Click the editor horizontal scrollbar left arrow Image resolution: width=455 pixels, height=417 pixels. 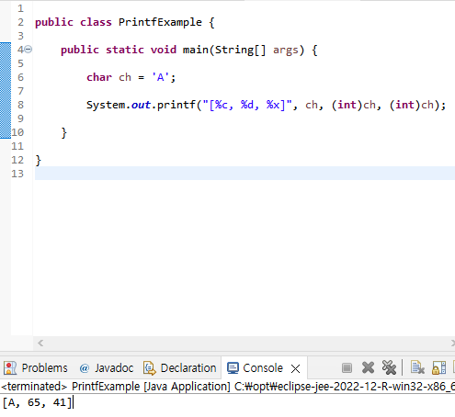click(40, 343)
